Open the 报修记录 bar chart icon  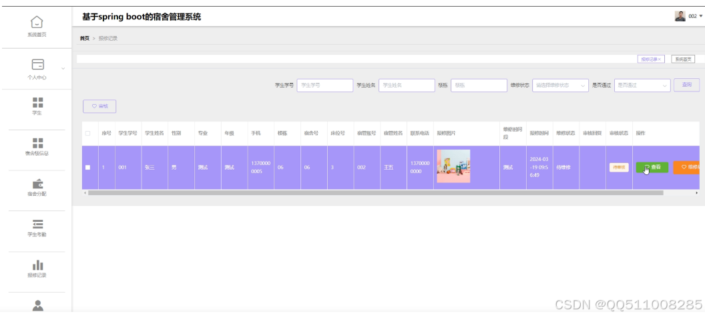(x=38, y=265)
